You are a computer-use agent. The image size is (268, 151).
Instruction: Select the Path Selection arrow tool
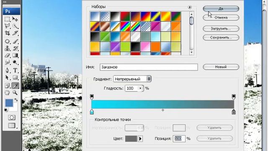(7, 77)
